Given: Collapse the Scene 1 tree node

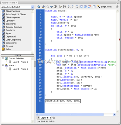Looking at the screenshot, I should (x=3, y=65).
